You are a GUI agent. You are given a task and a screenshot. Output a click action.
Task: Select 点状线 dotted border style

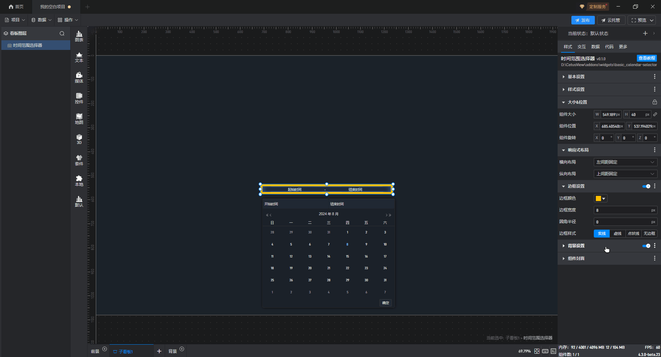(633, 233)
